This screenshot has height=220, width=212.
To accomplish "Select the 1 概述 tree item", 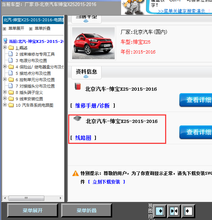I will coord(22,48).
